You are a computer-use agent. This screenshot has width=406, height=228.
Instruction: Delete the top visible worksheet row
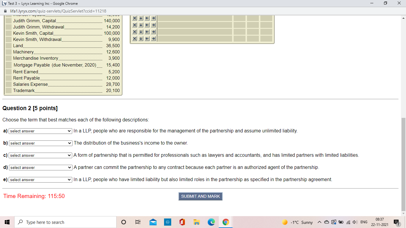pyautogui.click(x=135, y=18)
